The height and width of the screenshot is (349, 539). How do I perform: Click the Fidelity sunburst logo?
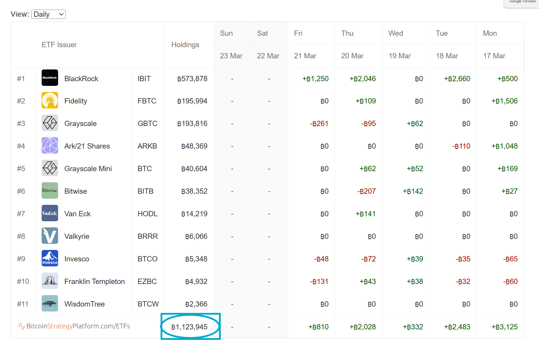click(x=50, y=101)
